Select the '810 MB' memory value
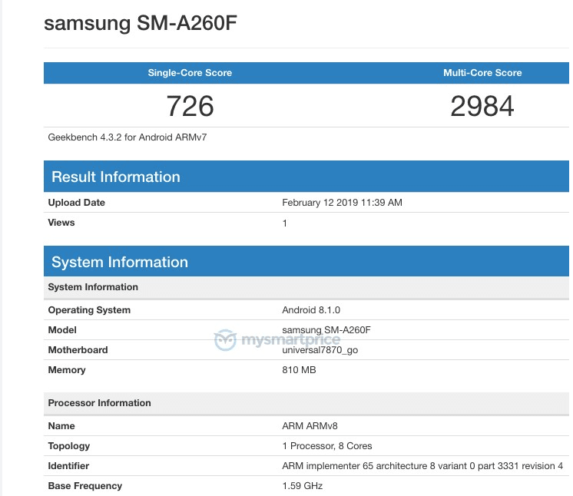This screenshot has height=496, width=573. (x=299, y=370)
